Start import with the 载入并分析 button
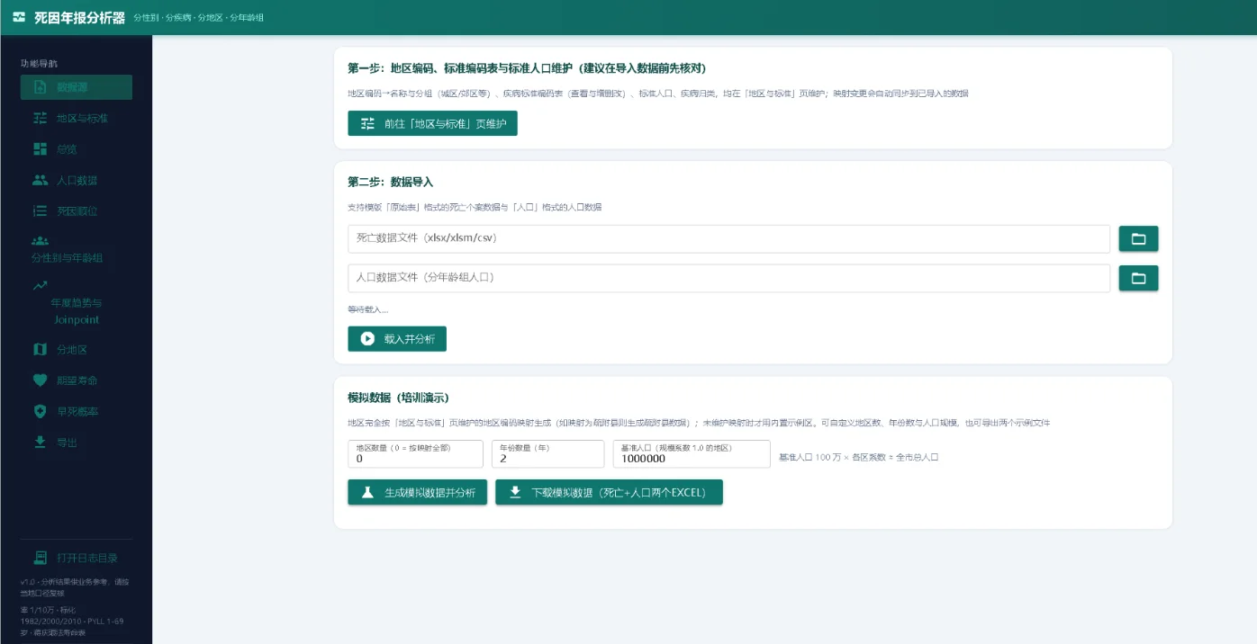This screenshot has width=1257, height=644. point(397,339)
